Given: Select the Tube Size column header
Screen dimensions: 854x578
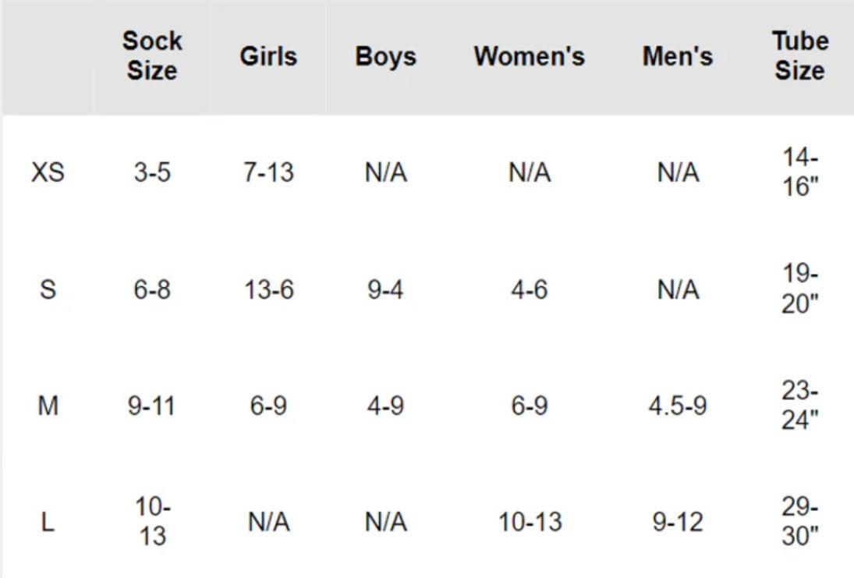Looking at the screenshot, I should [x=799, y=56].
